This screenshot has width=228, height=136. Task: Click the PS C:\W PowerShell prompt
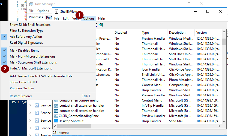(x=19, y=102)
